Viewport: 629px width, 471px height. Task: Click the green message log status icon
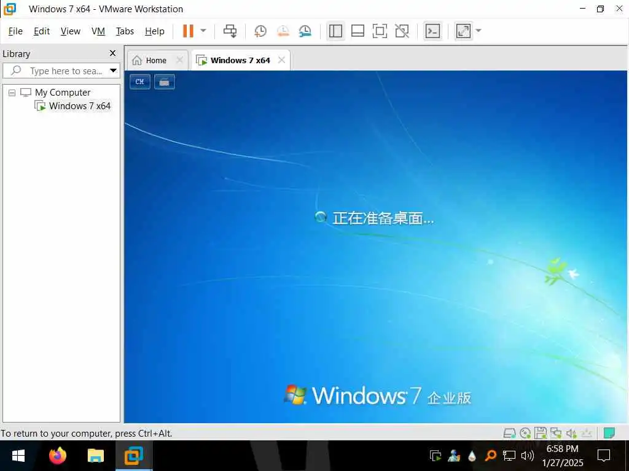[609, 433]
